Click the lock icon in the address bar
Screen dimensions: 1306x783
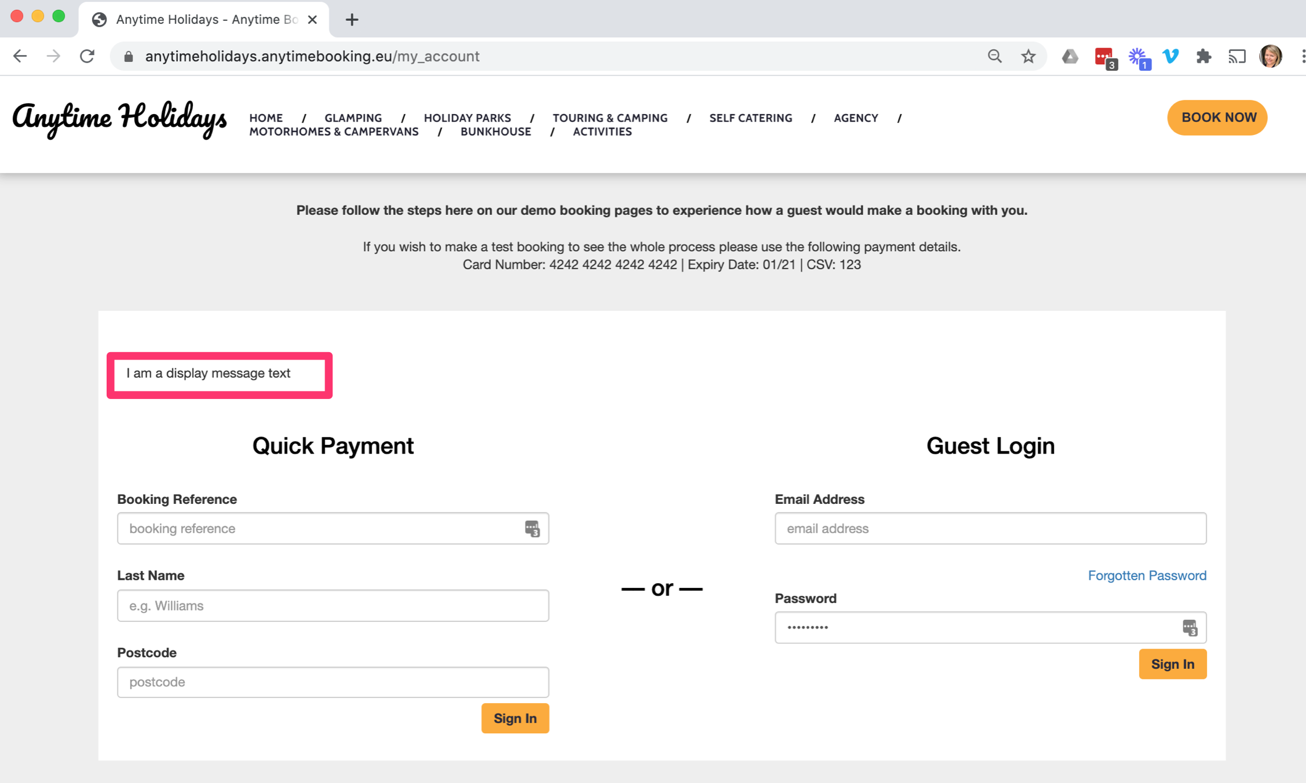[129, 56]
